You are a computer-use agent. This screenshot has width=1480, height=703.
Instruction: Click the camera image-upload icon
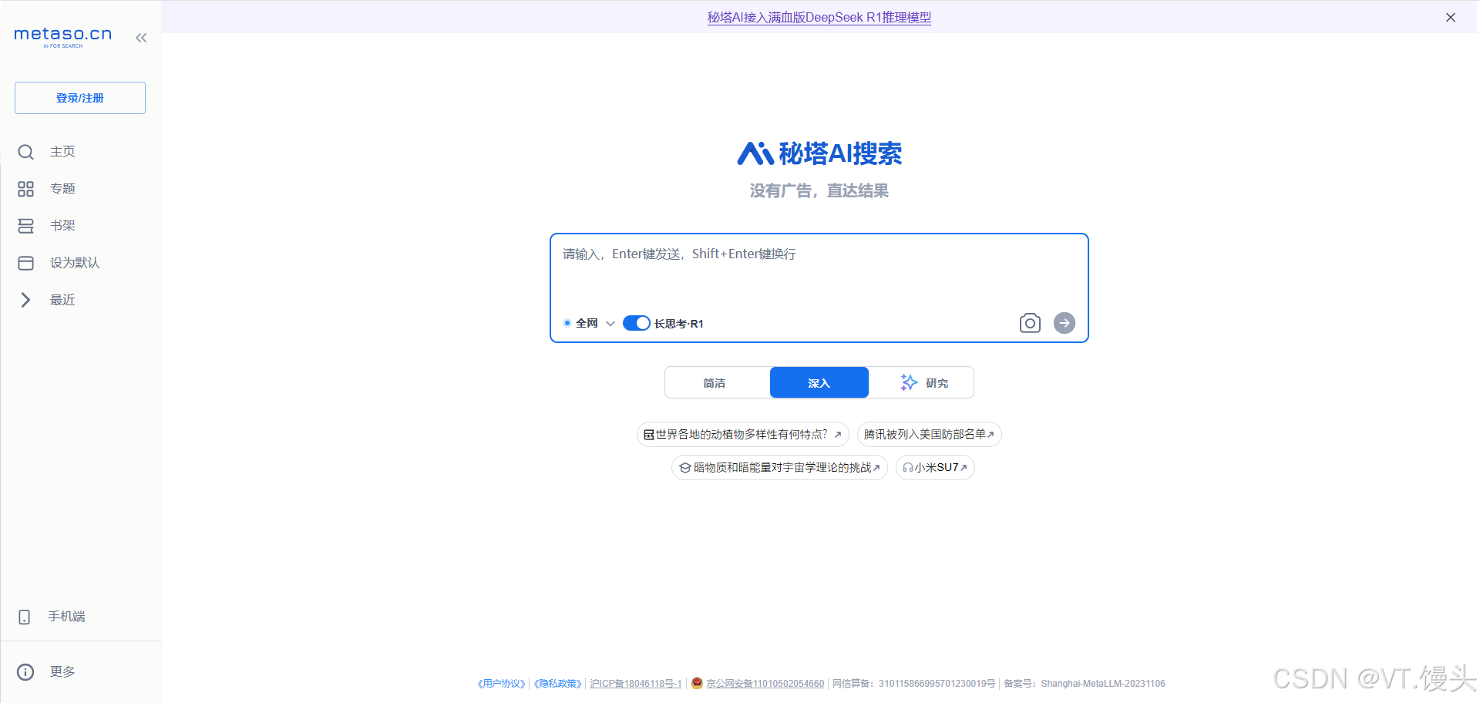coord(1030,323)
